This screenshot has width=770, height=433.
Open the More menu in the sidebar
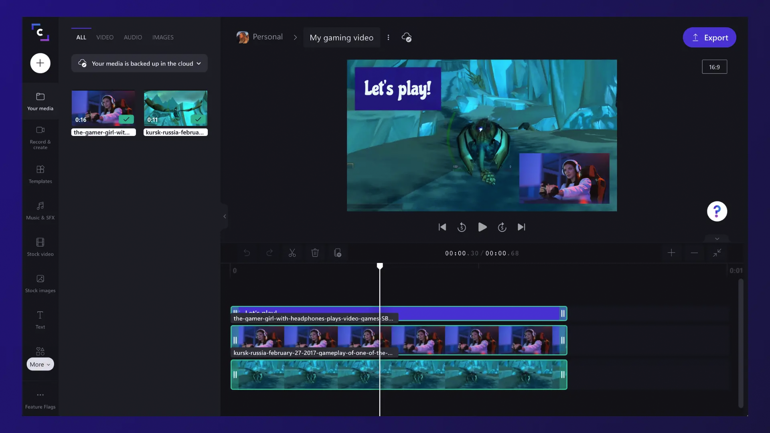pos(40,364)
